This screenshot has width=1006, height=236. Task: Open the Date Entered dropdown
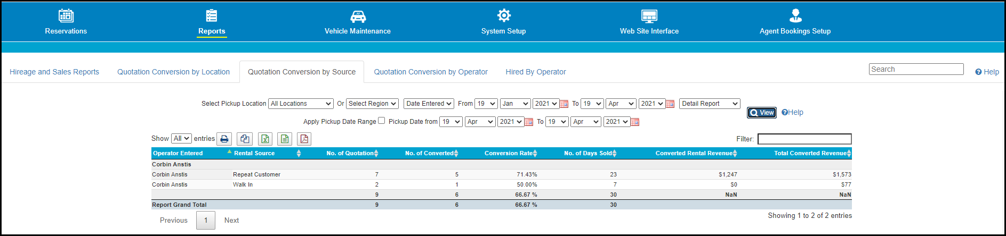pos(429,104)
